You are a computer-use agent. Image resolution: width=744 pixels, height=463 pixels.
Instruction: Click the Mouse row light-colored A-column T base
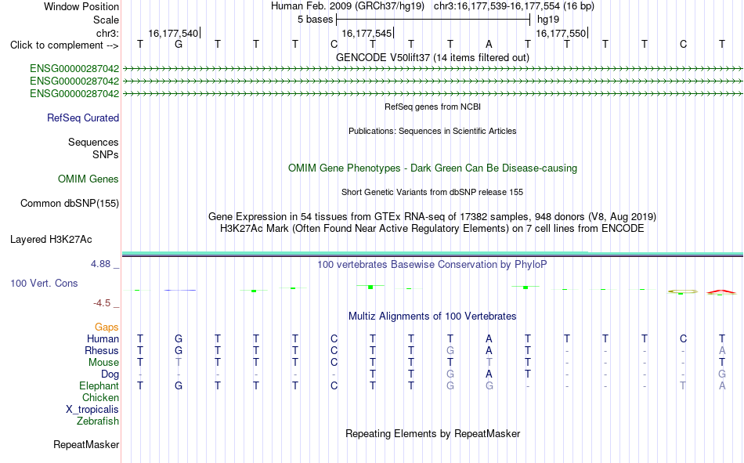pos(489,362)
